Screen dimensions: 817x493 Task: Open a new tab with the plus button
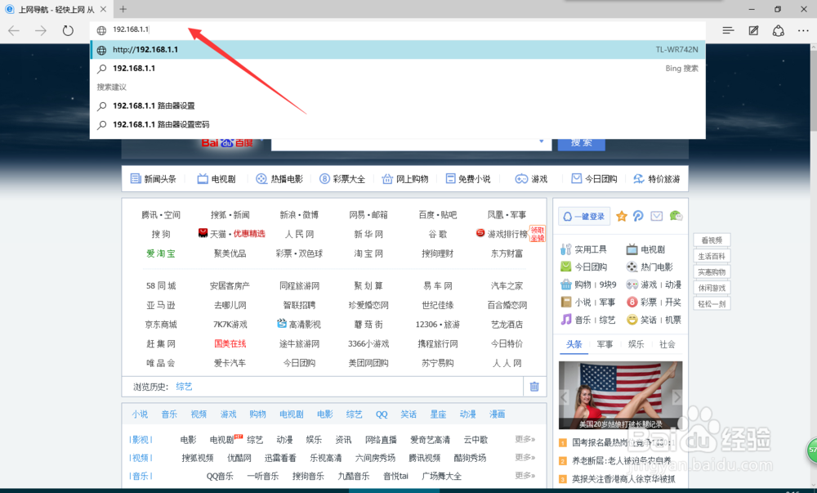[123, 9]
